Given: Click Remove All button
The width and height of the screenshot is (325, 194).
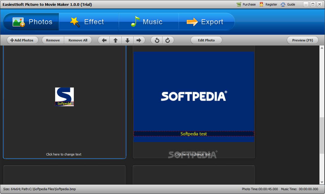Looking at the screenshot, I should [x=78, y=40].
